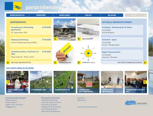Show previous photos in the gallery carousel
This screenshot has height=116, width=153.
pyautogui.click(x=8, y=82)
